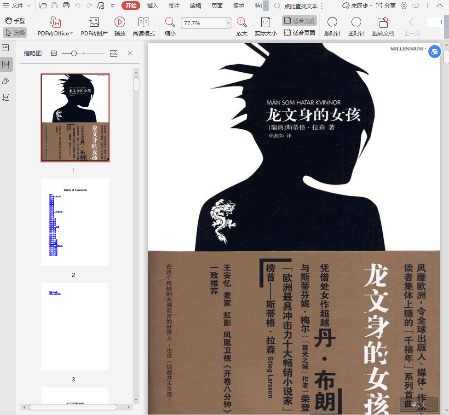Click the redo arrow icon
The width and height of the screenshot is (449, 415).
(89, 6)
